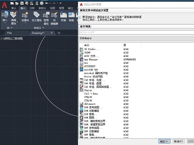194x145 pixels.
Task: Click the Open file folder icon
Action: (x=17, y=3)
